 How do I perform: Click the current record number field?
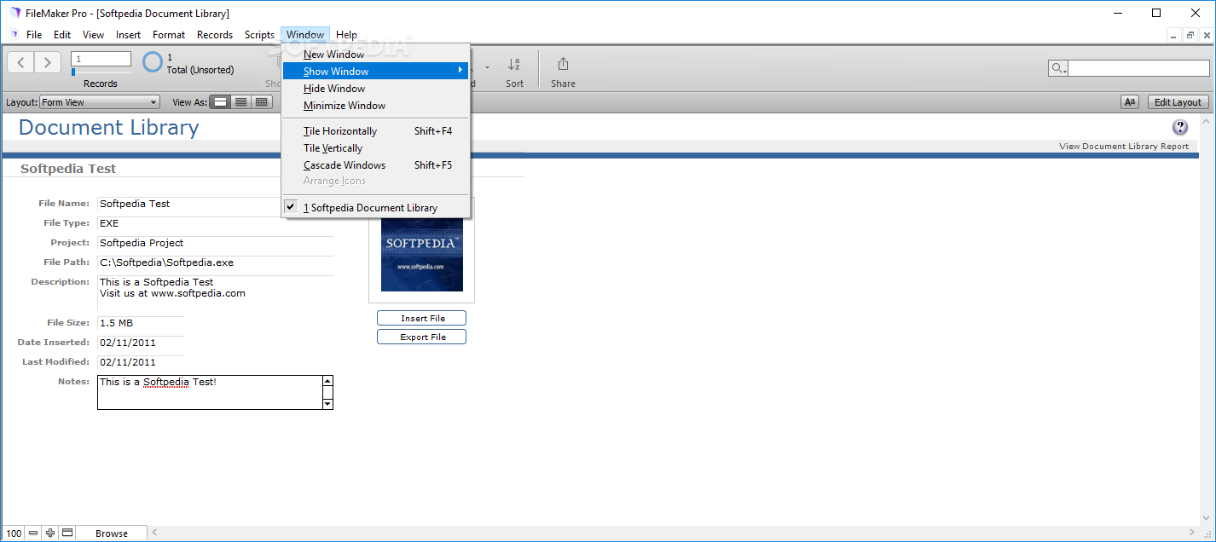101,59
